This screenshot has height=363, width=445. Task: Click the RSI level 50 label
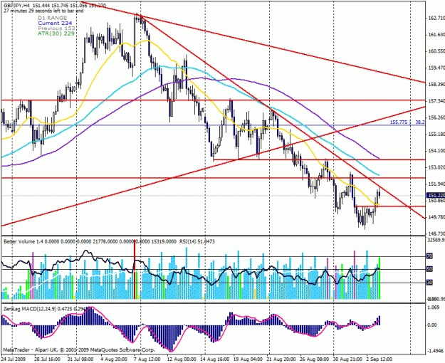(x=429, y=269)
